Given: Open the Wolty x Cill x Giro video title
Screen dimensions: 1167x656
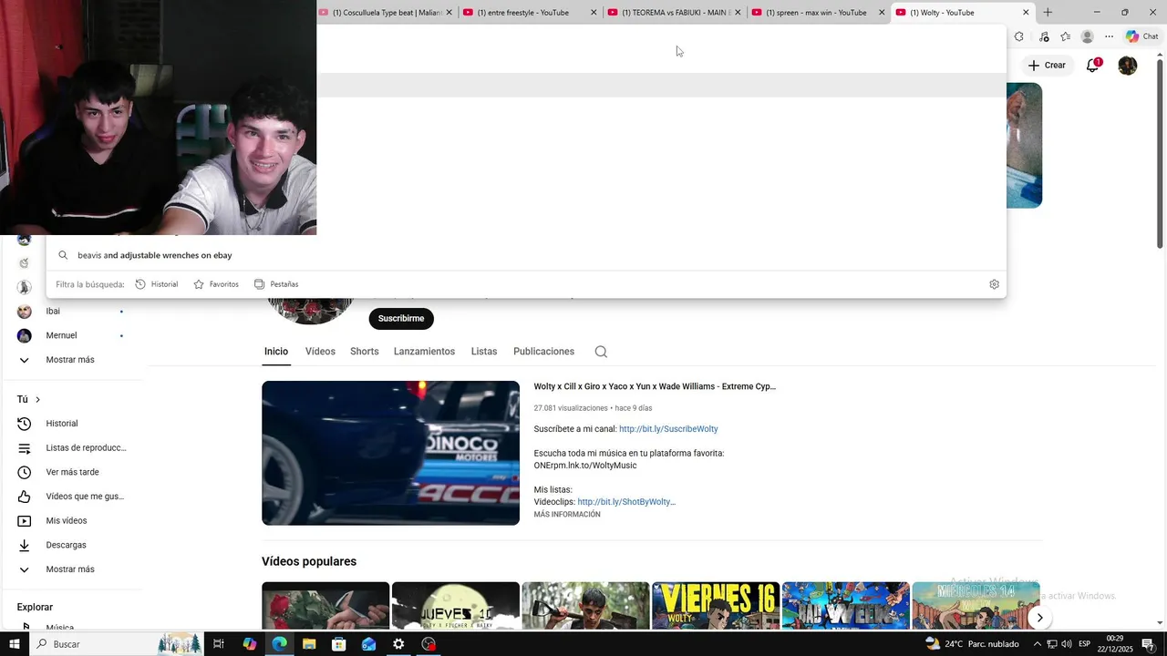Looking at the screenshot, I should pos(655,386).
